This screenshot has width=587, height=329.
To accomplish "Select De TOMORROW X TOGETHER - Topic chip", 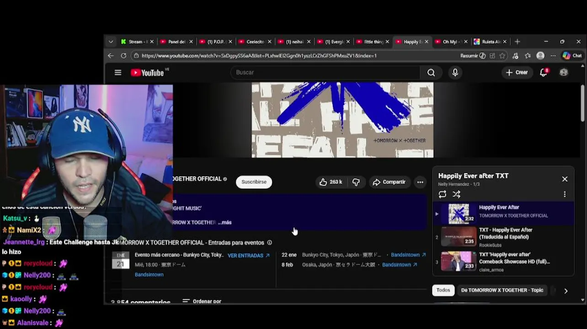I will (502, 290).
